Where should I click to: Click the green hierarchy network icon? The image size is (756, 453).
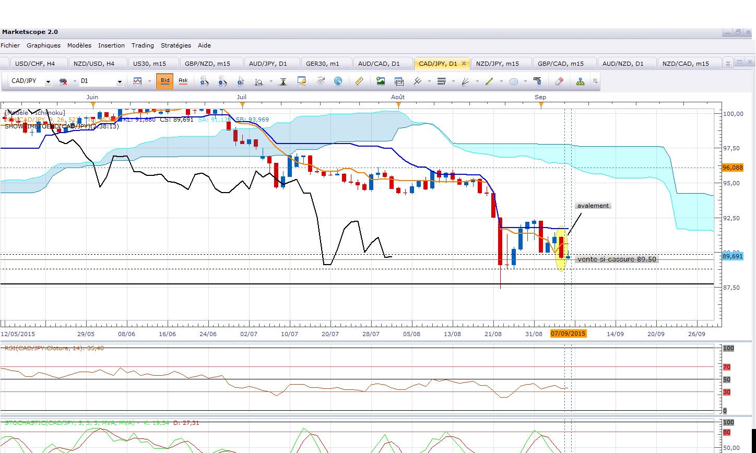click(x=580, y=81)
